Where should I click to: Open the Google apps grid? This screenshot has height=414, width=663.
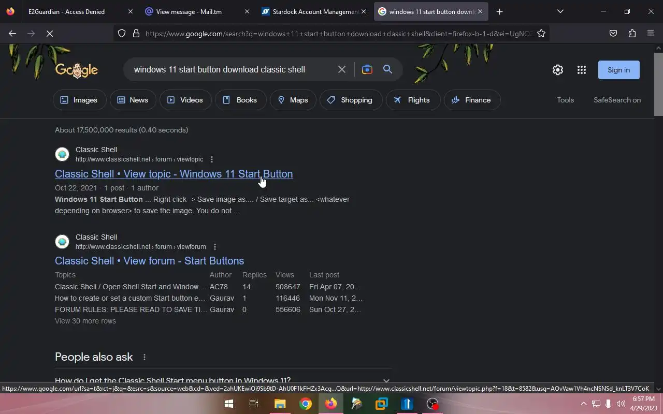[x=581, y=70]
